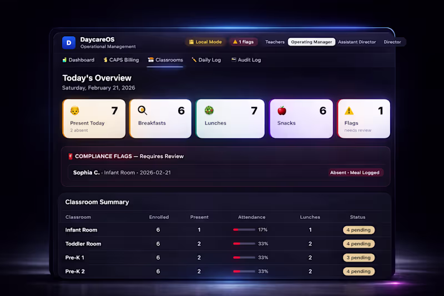Click Pre-K 2's attendance progress bar
This screenshot has height=296, width=444.
tap(244, 272)
